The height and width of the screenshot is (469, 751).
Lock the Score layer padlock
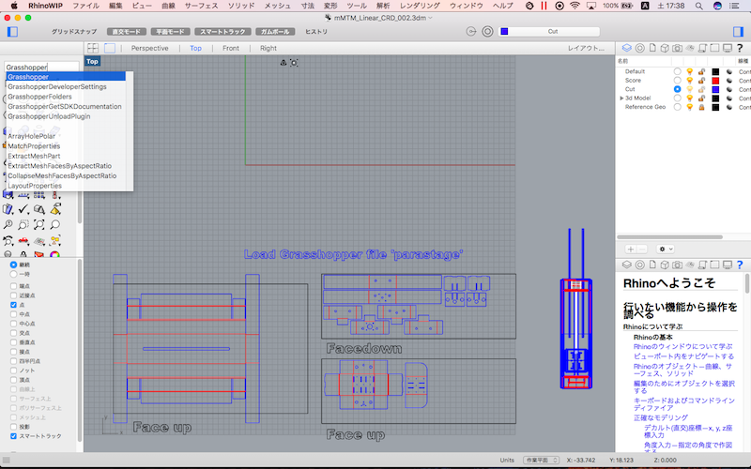point(701,81)
